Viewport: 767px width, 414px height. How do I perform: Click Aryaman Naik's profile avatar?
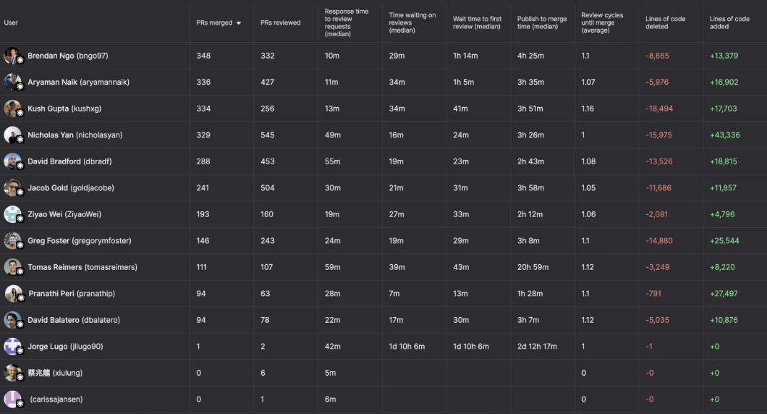coord(12,82)
